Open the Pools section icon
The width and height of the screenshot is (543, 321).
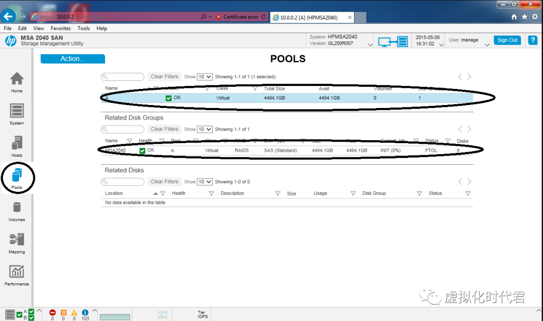coord(17,175)
